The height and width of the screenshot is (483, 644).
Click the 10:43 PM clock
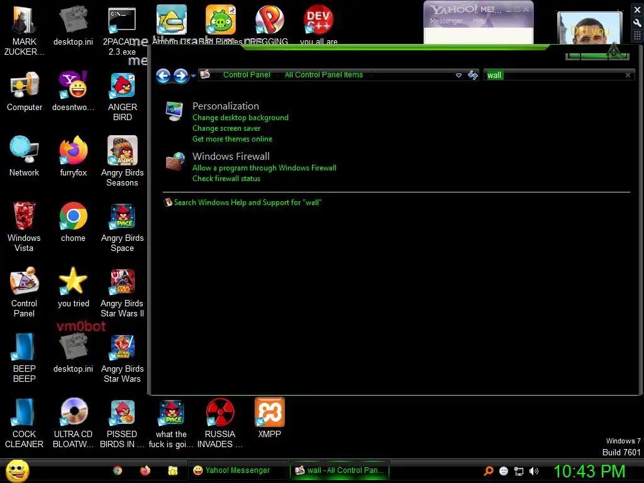pyautogui.click(x=589, y=470)
